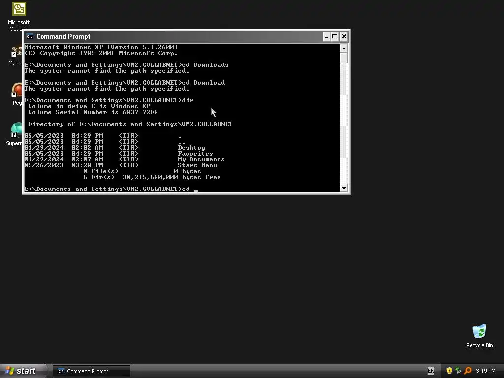
Task: Click the vertical scrollbar thumb in Command Prompt
Action: coord(344,58)
